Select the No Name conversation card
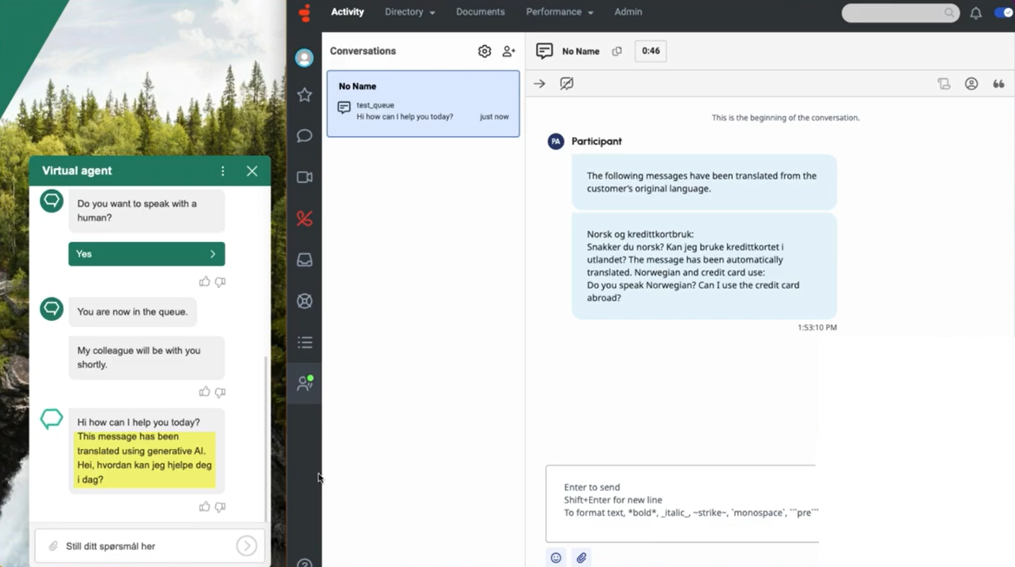 pos(423,103)
